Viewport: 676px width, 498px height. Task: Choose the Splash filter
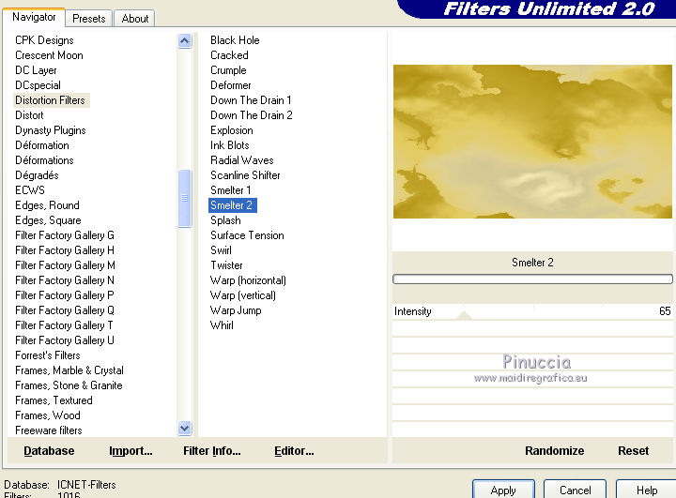pos(225,220)
